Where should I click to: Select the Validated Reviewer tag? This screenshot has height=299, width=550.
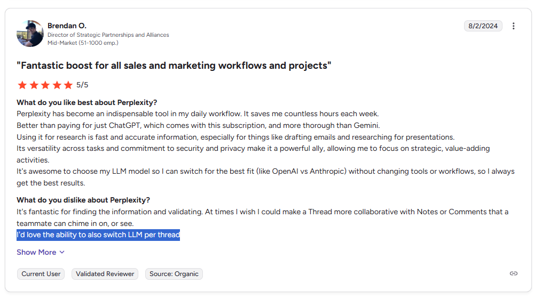(x=105, y=274)
